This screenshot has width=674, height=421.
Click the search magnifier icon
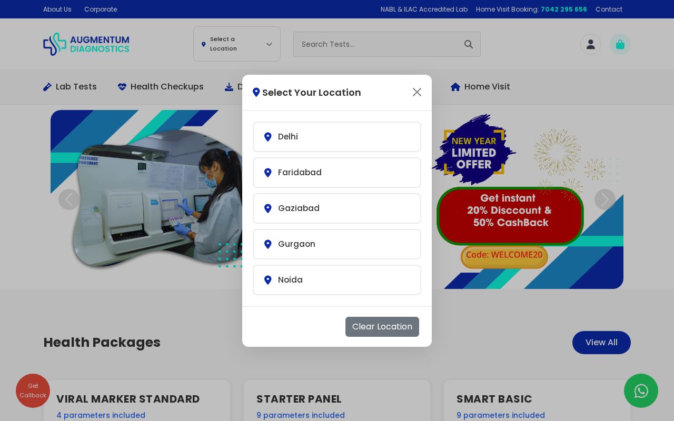tap(469, 44)
